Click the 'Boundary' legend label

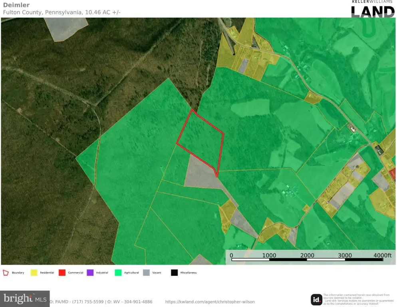point(18,273)
